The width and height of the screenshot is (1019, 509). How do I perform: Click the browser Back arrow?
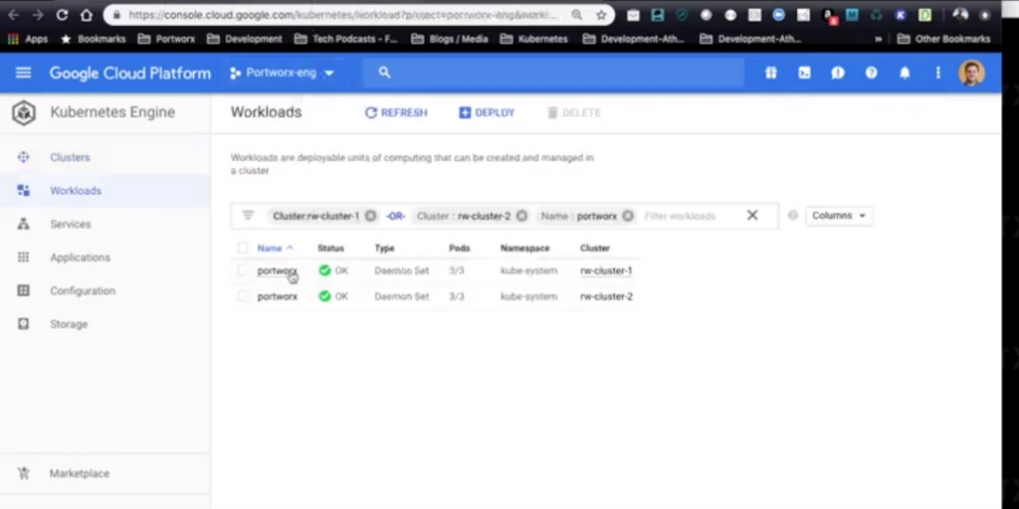pos(13,14)
